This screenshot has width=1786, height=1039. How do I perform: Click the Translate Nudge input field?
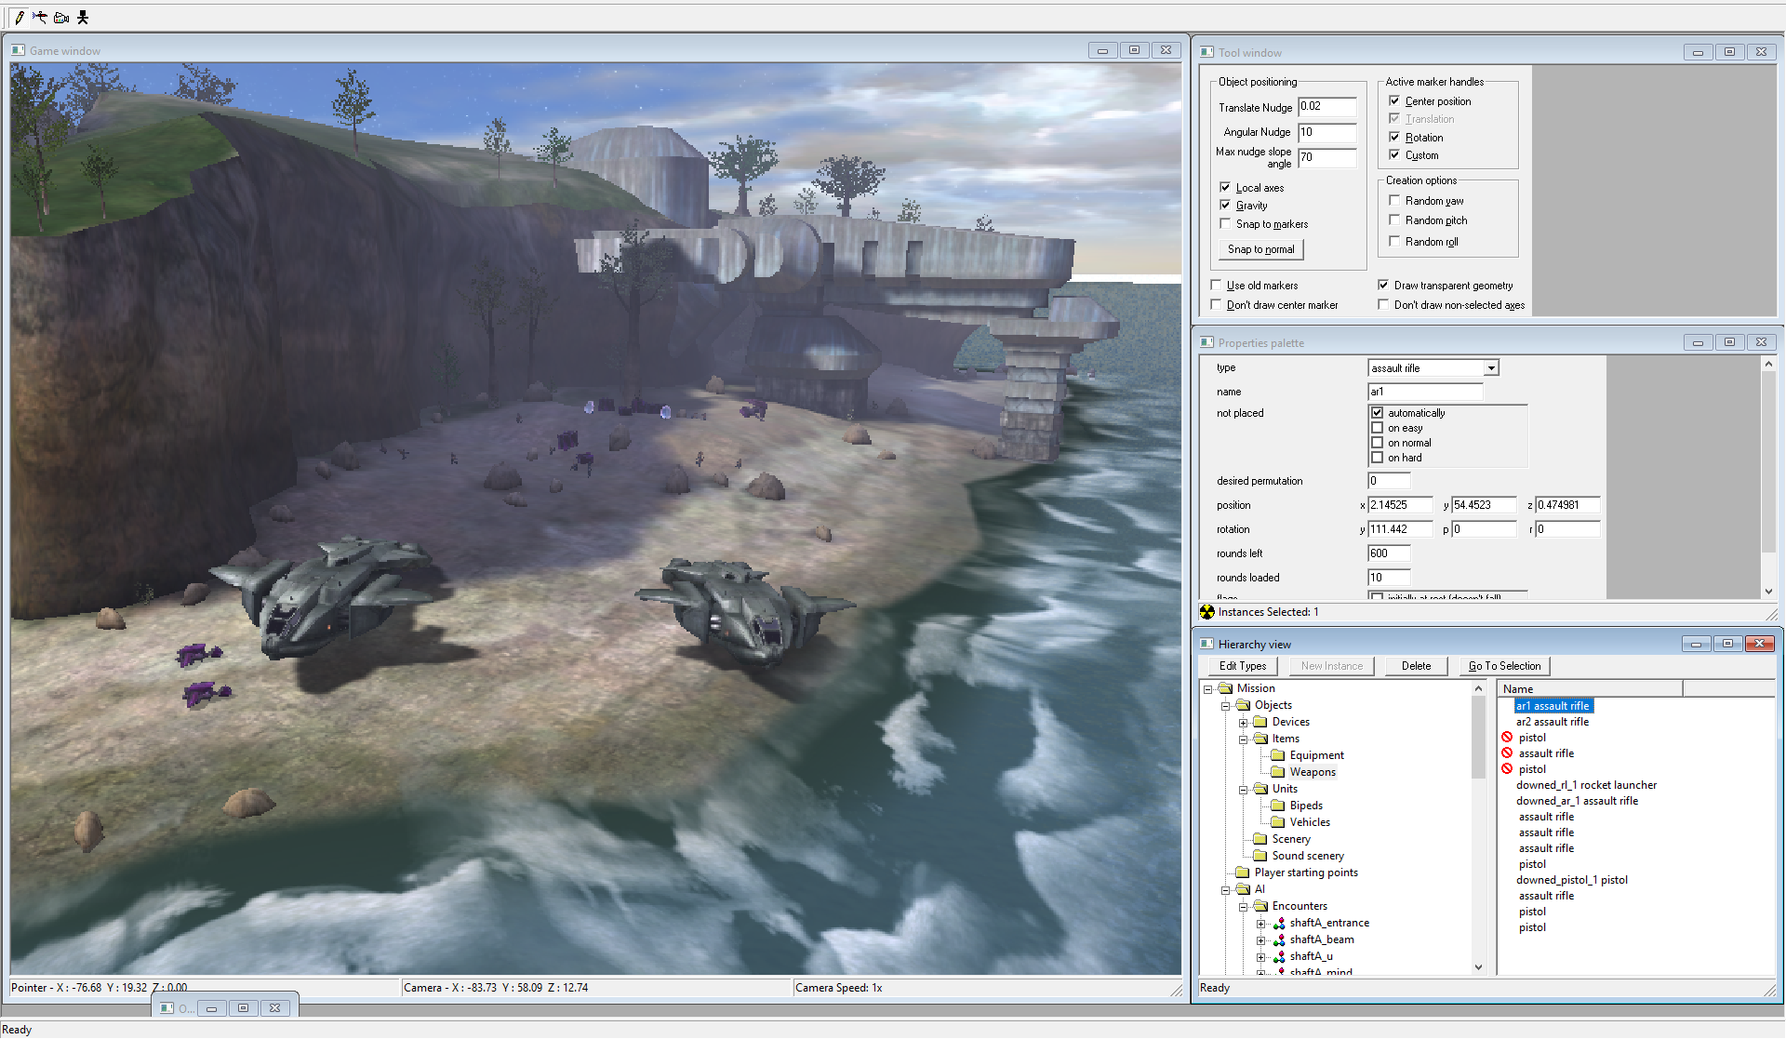pyautogui.click(x=1326, y=106)
